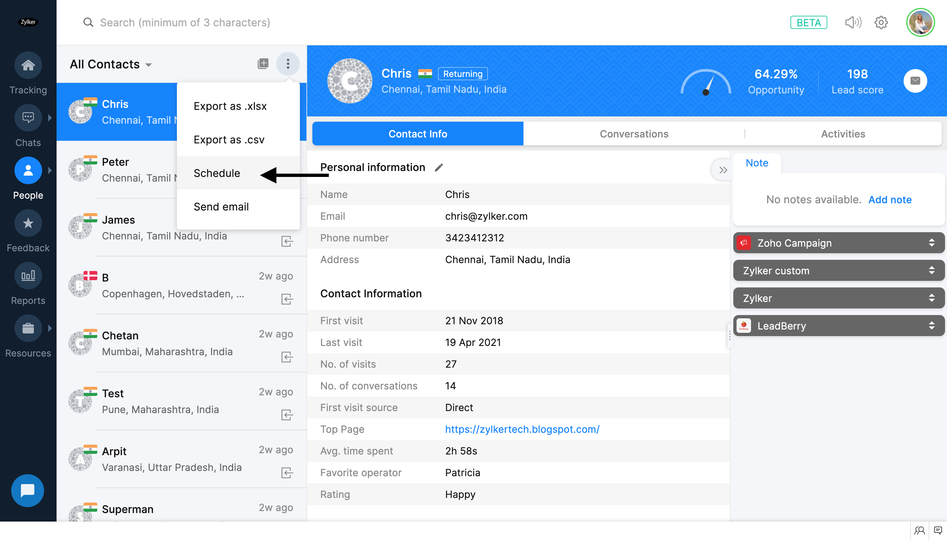Edit Personal information with pencil icon
The image size is (947, 540).
coord(439,168)
